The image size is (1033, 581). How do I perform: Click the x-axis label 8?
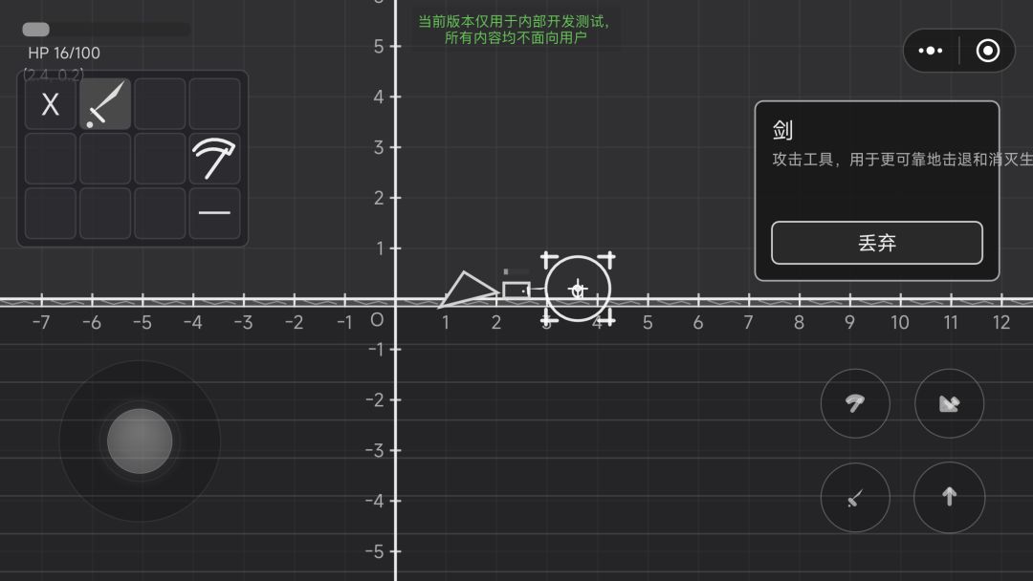pos(799,322)
